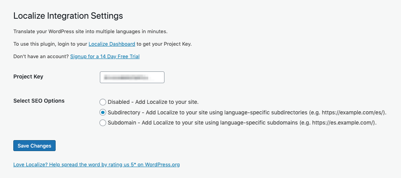Image resolution: width=401 pixels, height=178 pixels.
Task: Open the Localize Dashboard link
Action: [112, 44]
